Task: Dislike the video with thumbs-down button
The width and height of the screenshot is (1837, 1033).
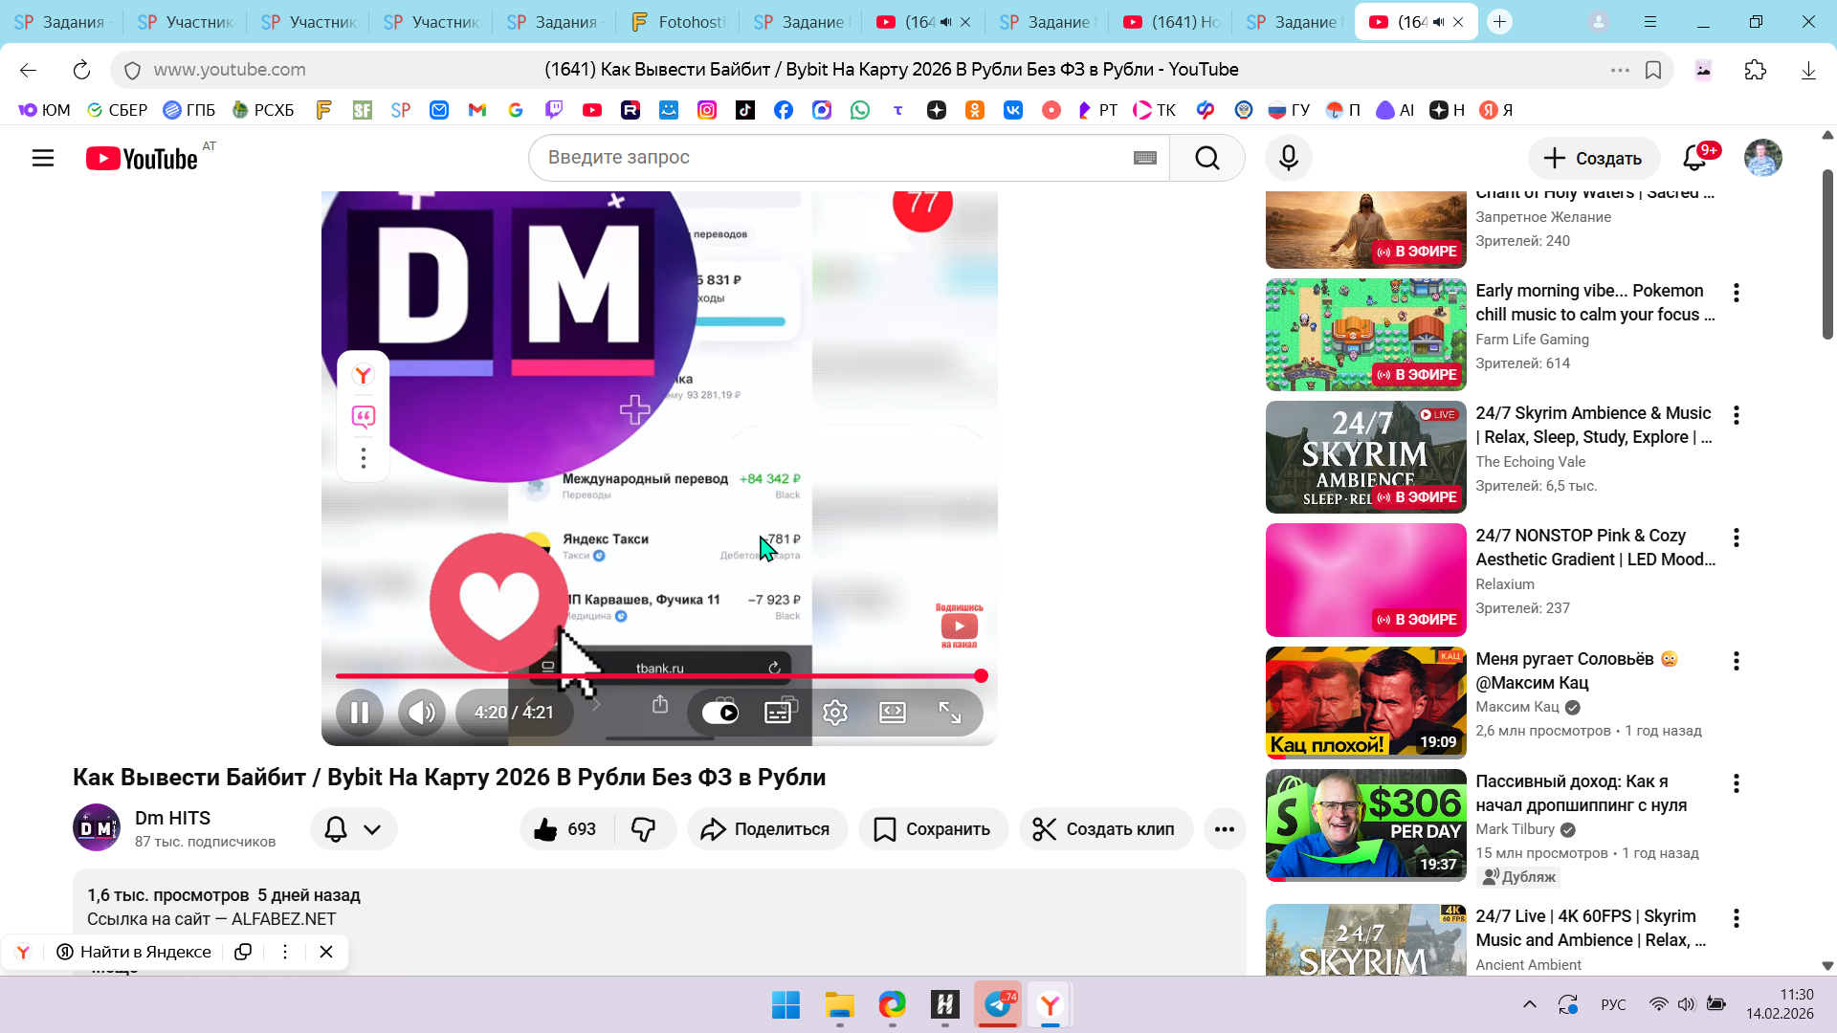Action: pos(644,829)
